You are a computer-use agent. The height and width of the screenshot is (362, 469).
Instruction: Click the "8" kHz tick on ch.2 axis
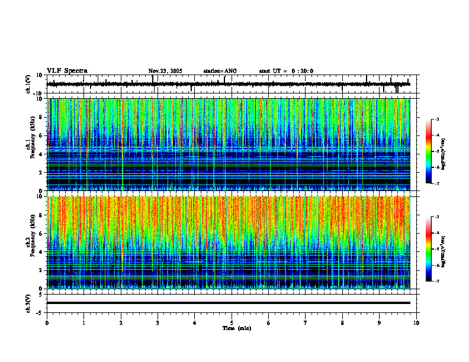coord(41,215)
